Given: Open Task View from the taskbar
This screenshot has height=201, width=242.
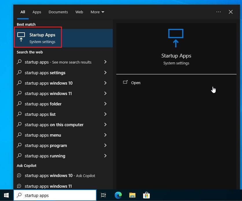Looking at the screenshot, I should pos(104,196).
